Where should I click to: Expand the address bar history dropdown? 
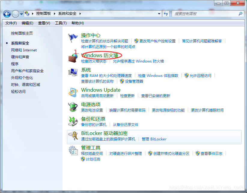click(159, 14)
